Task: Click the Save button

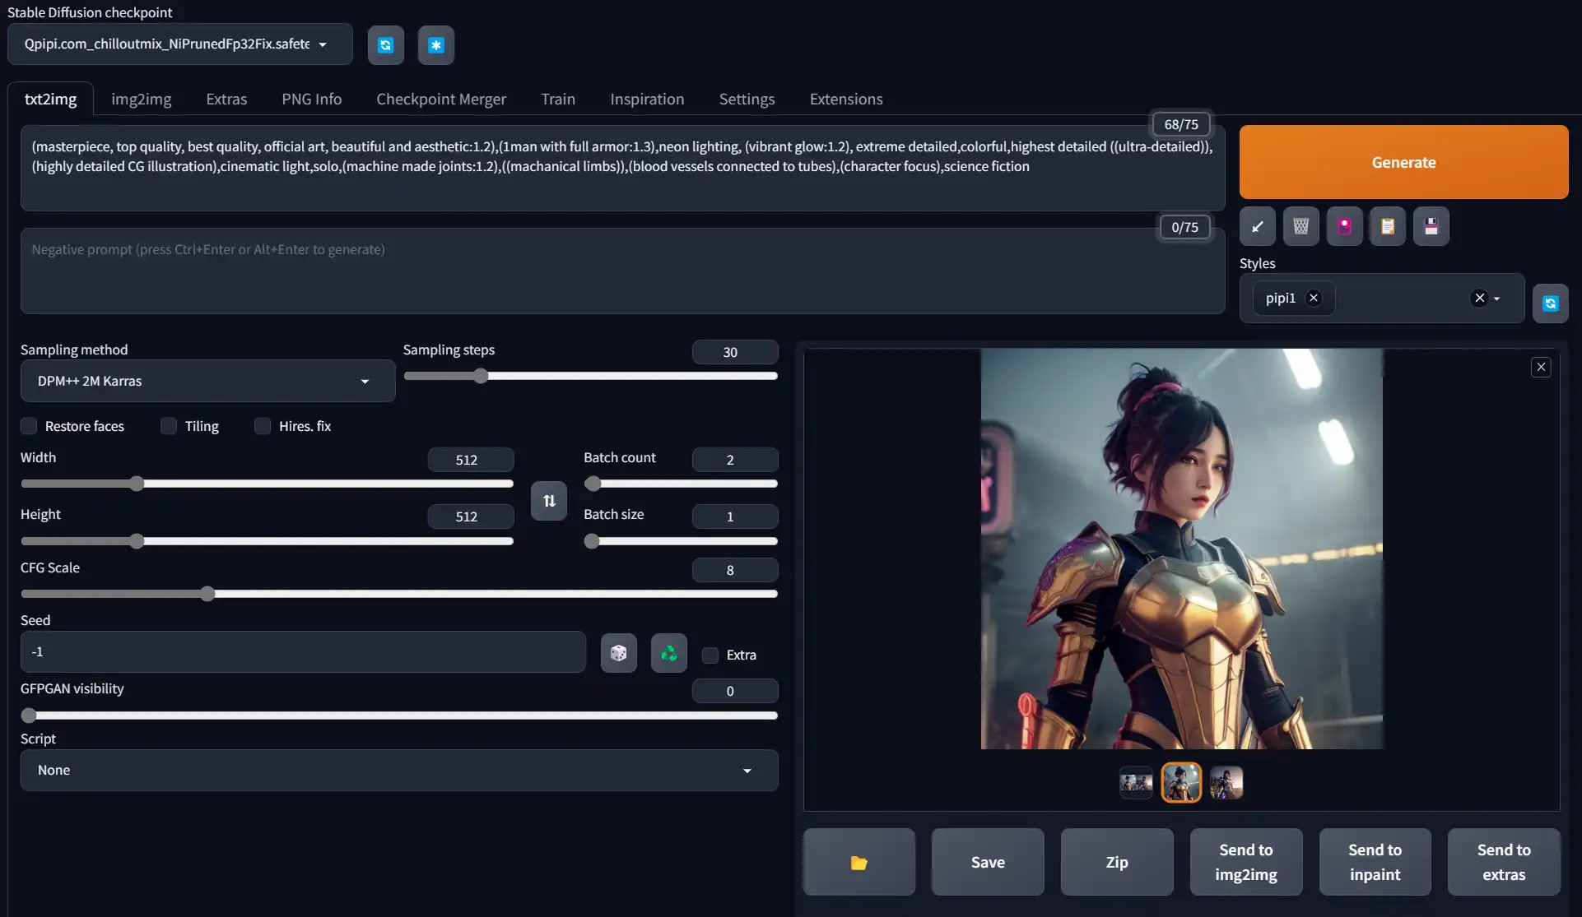Action: pyautogui.click(x=987, y=863)
